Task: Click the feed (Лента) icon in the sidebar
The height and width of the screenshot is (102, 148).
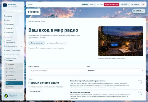Action: [x=4, y=20]
